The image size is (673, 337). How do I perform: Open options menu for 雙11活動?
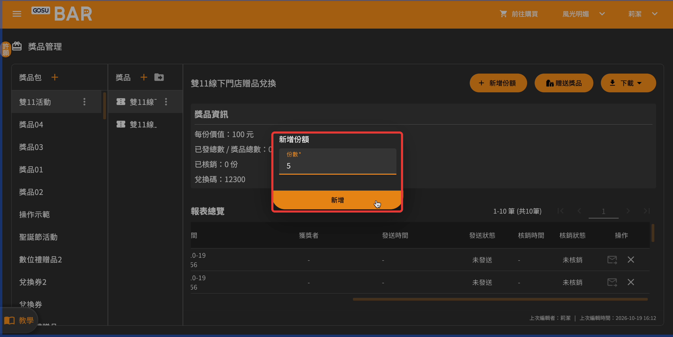85,102
